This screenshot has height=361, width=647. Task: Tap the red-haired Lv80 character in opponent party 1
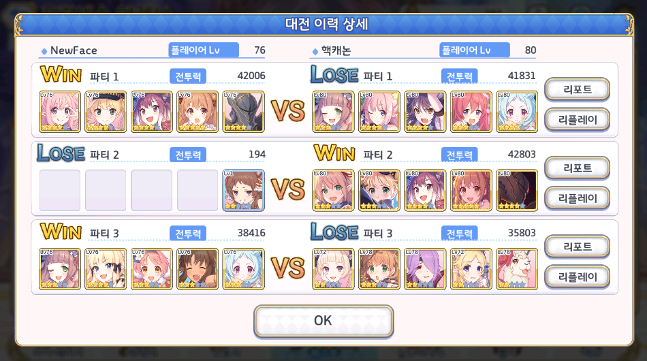(471, 112)
